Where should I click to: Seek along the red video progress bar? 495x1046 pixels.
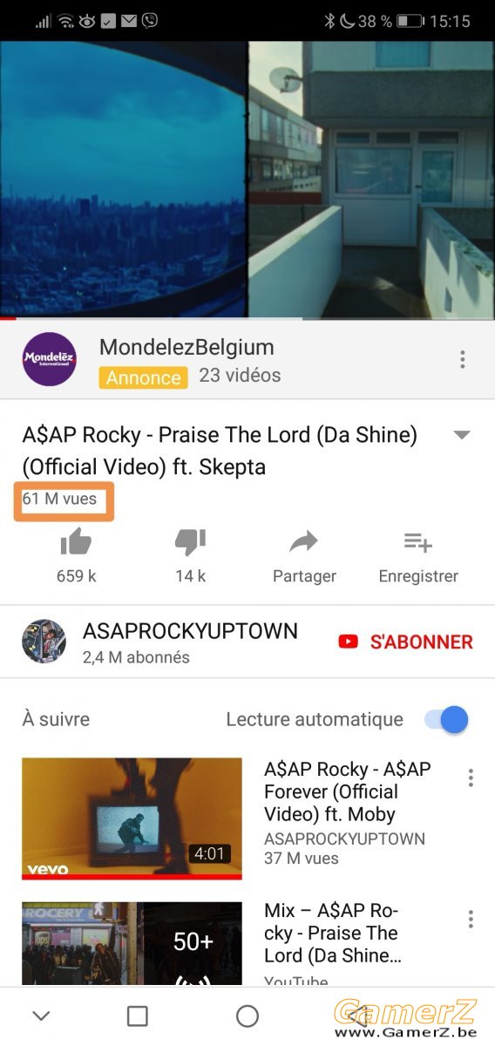pyautogui.click(x=247, y=318)
